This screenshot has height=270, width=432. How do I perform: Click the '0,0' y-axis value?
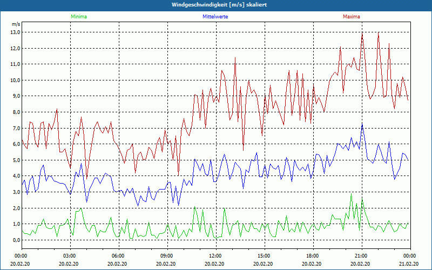point(17,240)
